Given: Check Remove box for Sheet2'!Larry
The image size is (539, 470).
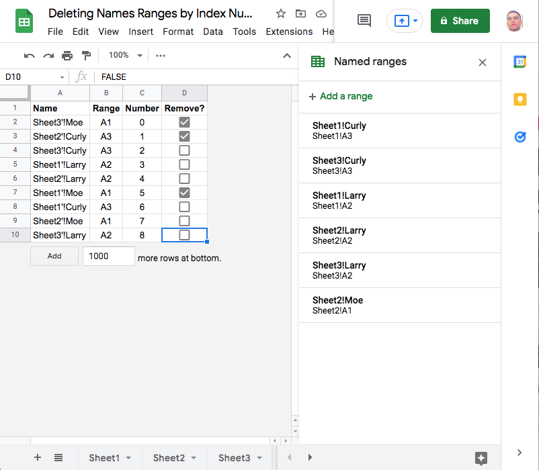Looking at the screenshot, I should 184,179.
